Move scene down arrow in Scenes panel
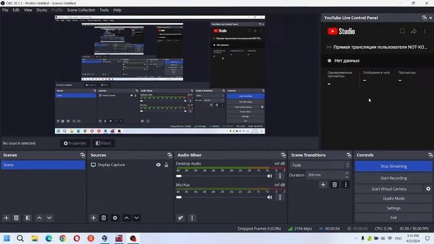Screen dimensions: 434x244 pos(50,218)
